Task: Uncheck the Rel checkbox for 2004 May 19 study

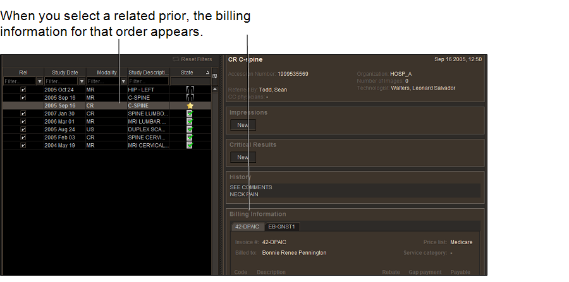Action: coord(23,145)
